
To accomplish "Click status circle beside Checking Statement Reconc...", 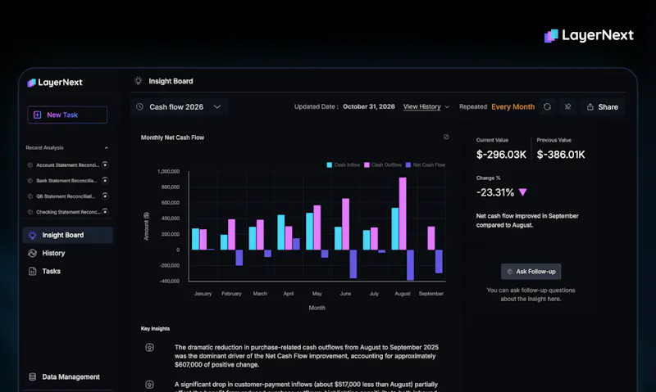I will point(105,212).
